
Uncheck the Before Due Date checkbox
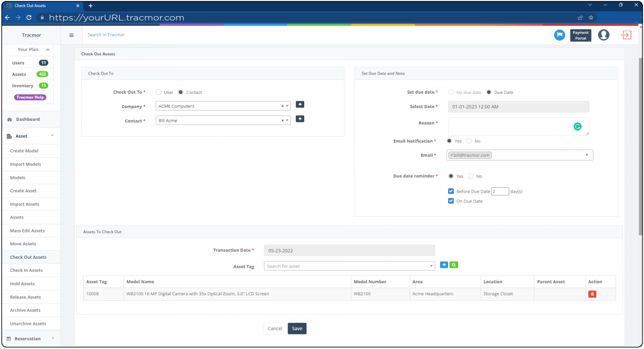451,191
